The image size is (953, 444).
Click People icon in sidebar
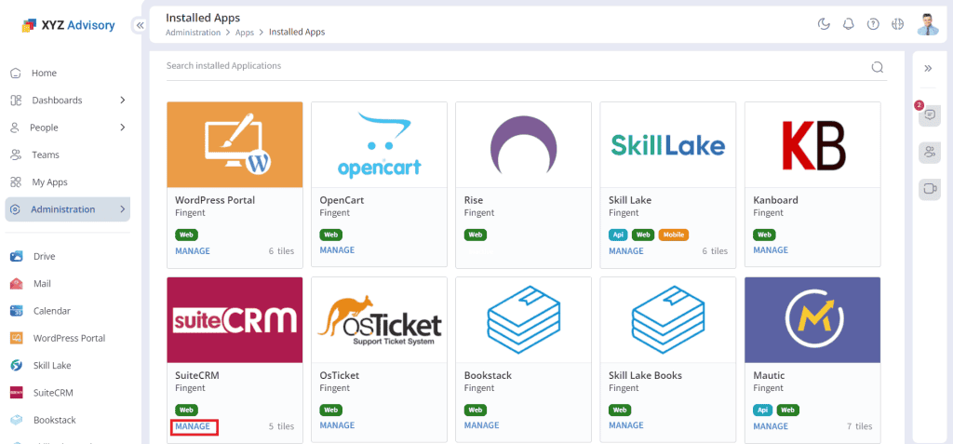pos(15,128)
